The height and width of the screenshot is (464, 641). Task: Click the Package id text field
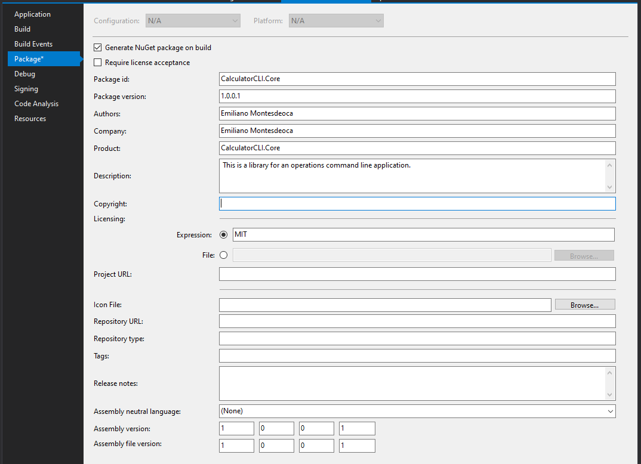click(417, 79)
